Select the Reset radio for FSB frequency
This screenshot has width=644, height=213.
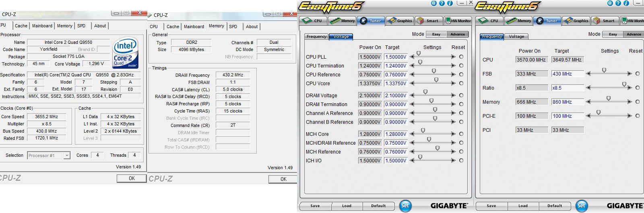tap(638, 74)
